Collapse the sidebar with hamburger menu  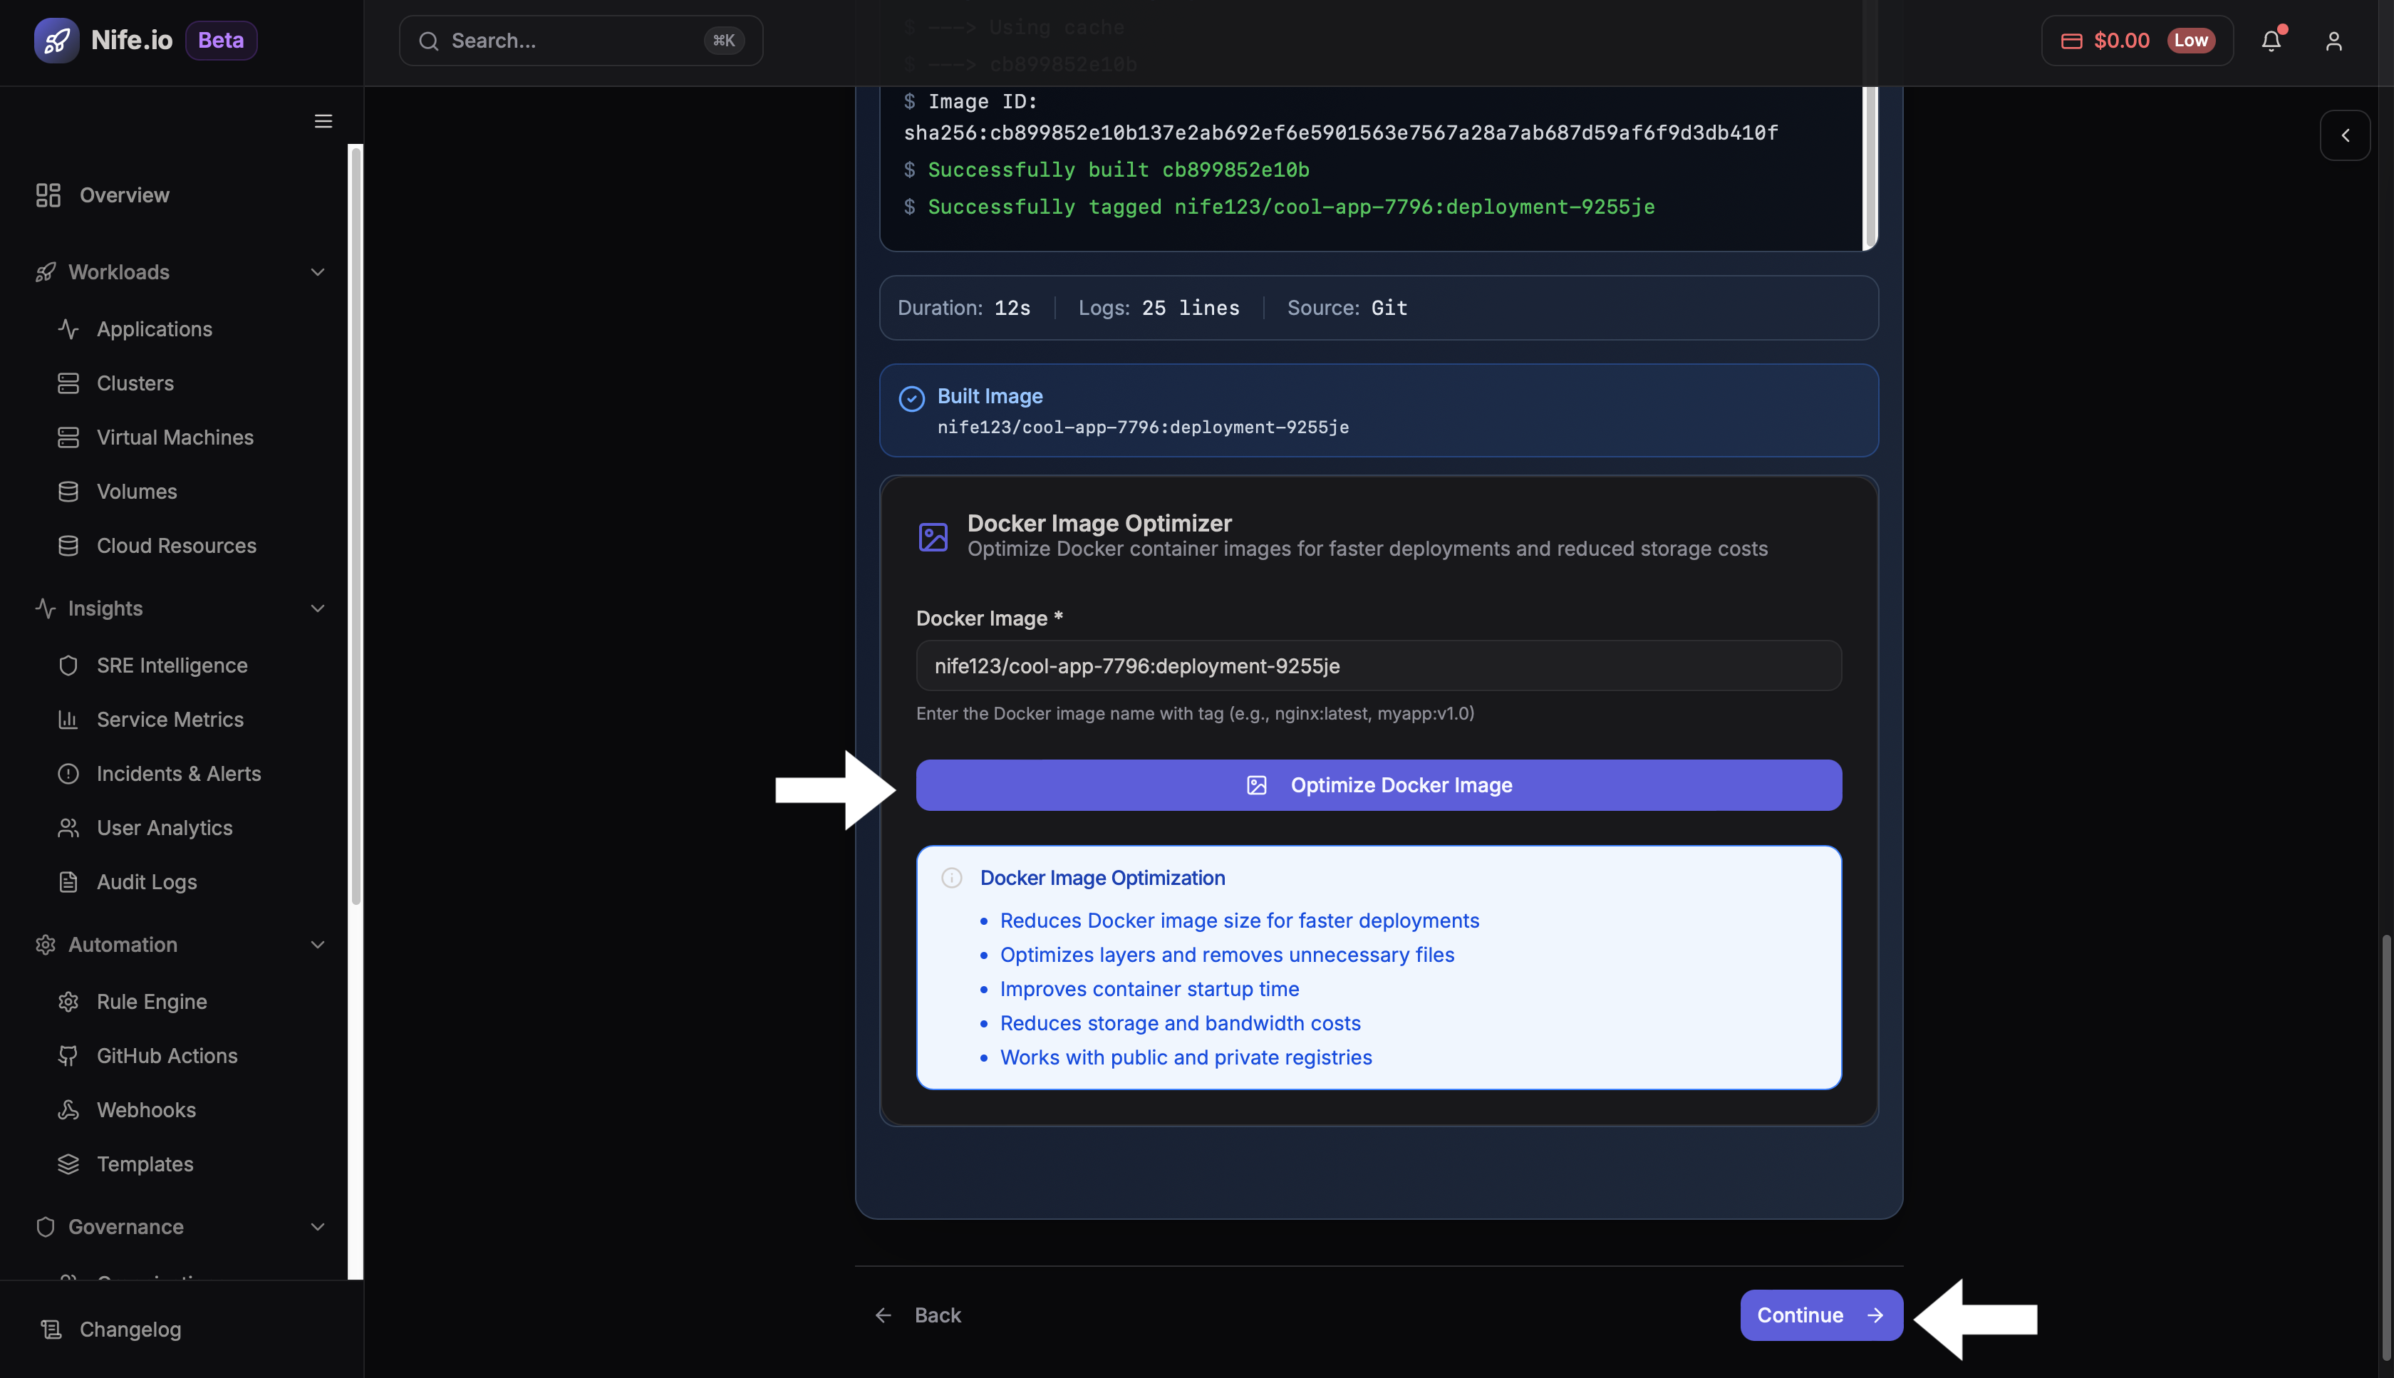(x=323, y=121)
